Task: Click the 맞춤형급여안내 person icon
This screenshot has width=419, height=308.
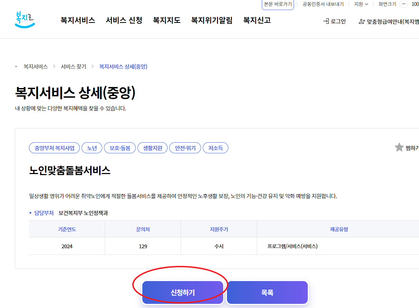Action: tap(362, 21)
